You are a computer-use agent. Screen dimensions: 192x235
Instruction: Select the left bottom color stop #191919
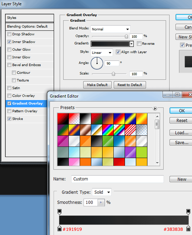pyautogui.click(x=59, y=228)
